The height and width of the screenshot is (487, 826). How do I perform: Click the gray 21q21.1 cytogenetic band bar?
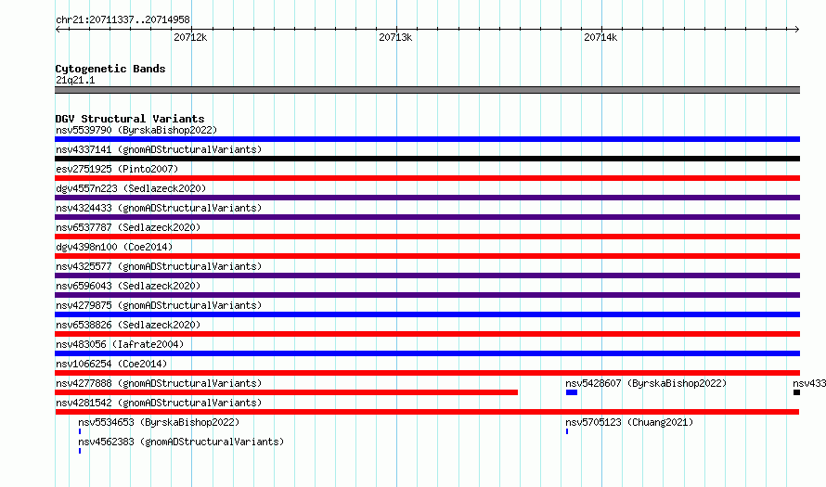[427, 90]
